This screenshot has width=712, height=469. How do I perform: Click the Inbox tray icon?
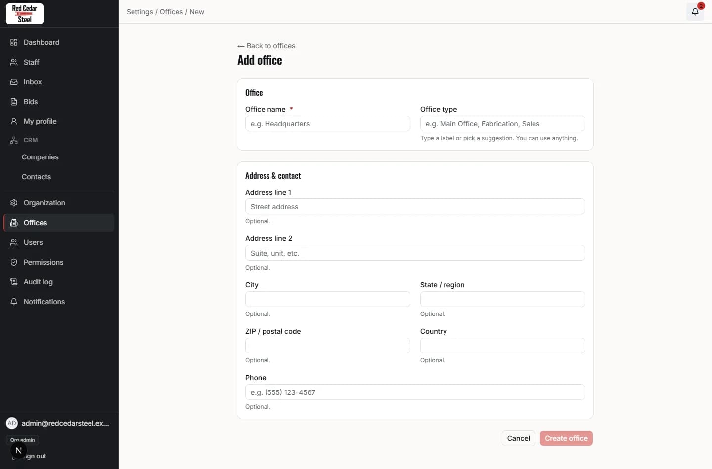coord(14,82)
